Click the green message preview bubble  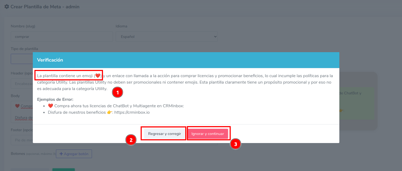tap(356, 104)
